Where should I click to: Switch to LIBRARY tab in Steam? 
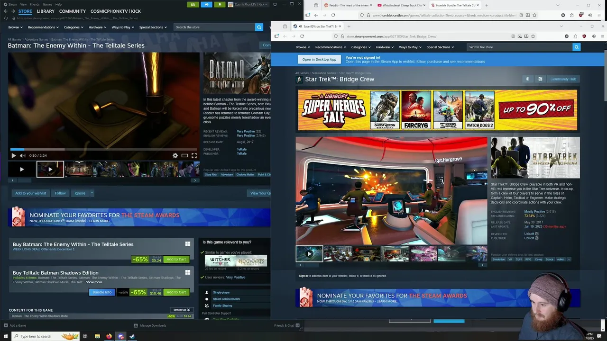[x=46, y=11]
